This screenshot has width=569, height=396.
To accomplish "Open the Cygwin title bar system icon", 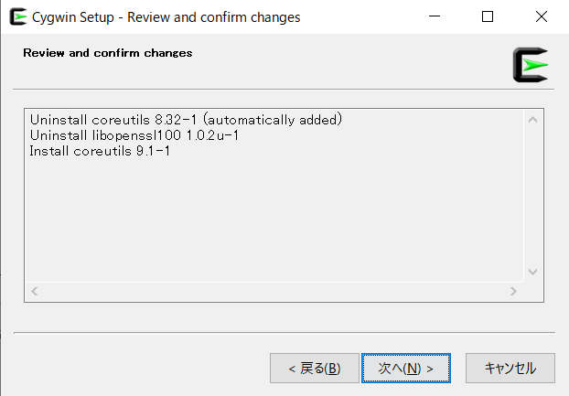I will (16, 16).
